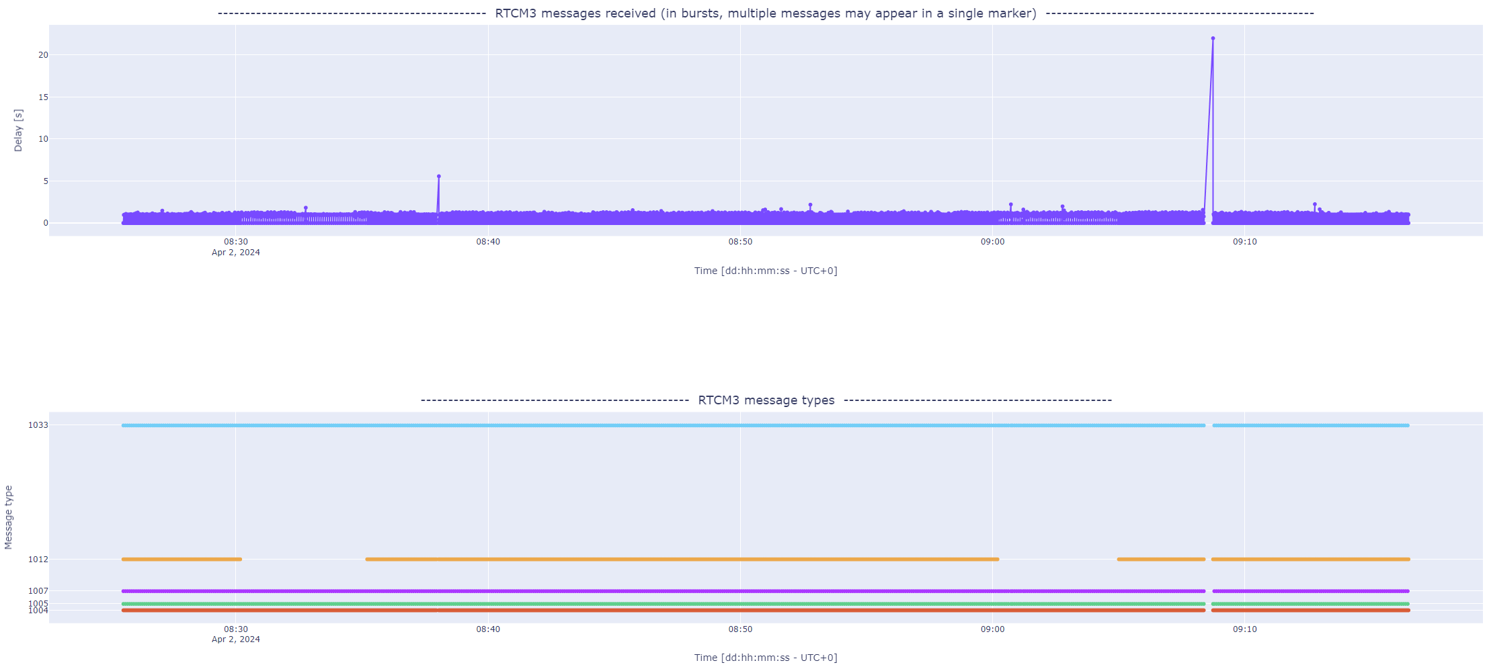Image resolution: width=1489 pixels, height=669 pixels.
Task: Click the "Apr 2, 2024" date label under the message types chart
Action: [236, 639]
